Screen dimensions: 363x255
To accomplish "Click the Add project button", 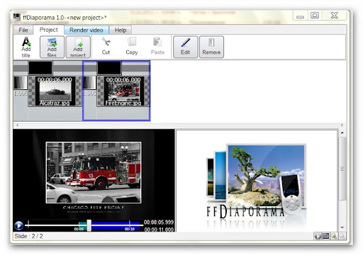I will pyautogui.click(x=78, y=47).
